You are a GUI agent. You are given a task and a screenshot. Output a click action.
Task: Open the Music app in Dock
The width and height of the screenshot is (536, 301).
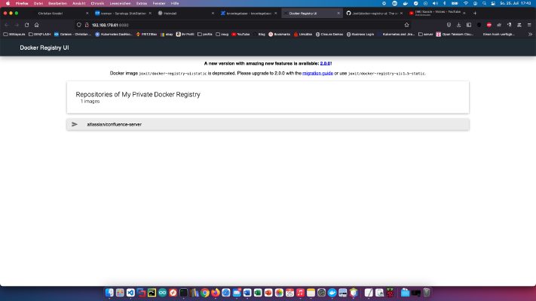(300, 293)
